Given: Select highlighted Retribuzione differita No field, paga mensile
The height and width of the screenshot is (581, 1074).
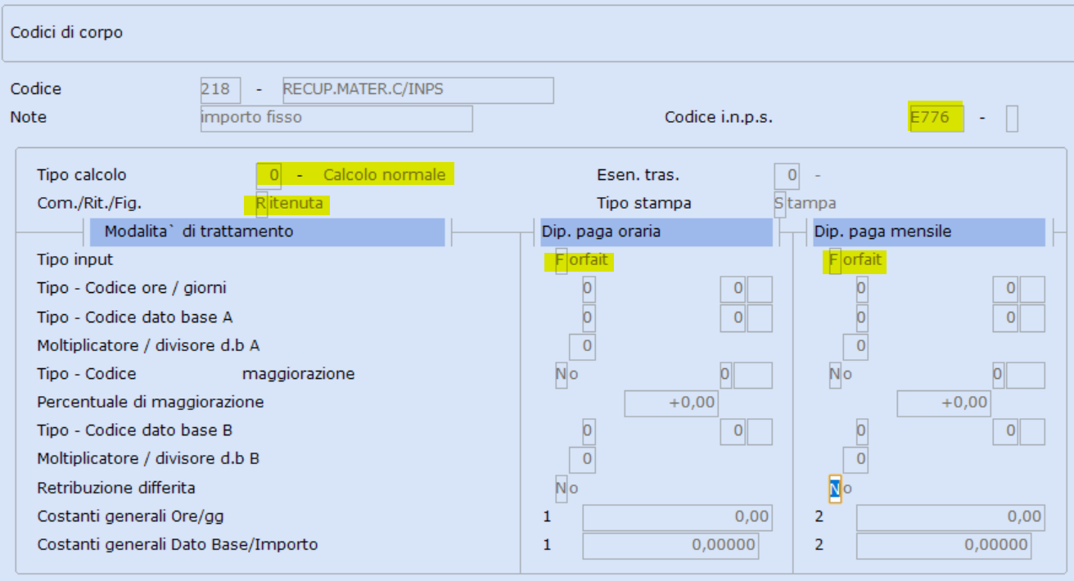Looking at the screenshot, I should (x=835, y=489).
